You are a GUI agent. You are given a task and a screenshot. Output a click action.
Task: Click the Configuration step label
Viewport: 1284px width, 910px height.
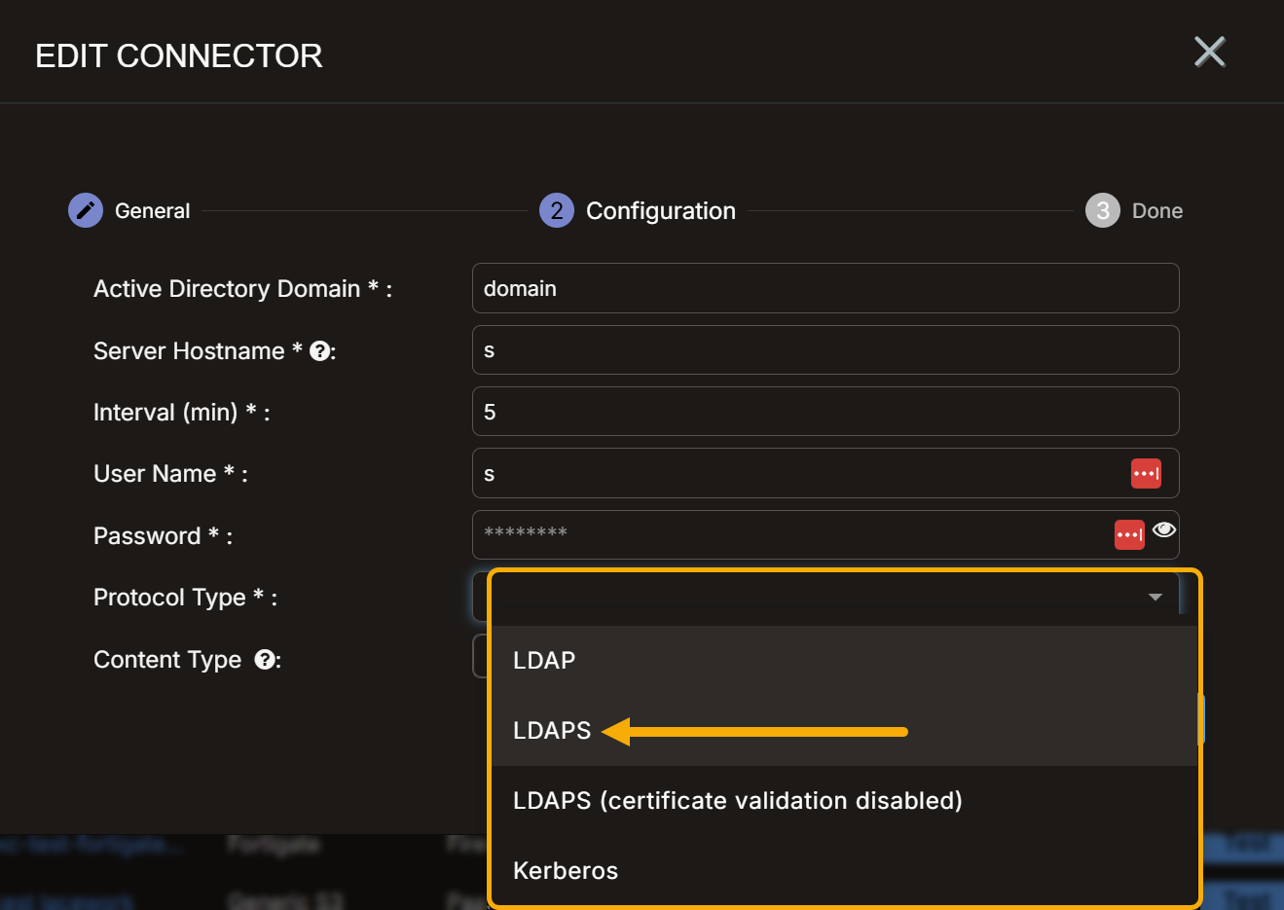[x=661, y=211]
